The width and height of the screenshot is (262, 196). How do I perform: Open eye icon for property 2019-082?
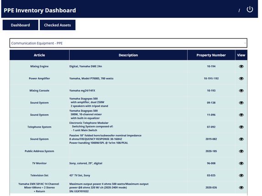coord(241,139)
